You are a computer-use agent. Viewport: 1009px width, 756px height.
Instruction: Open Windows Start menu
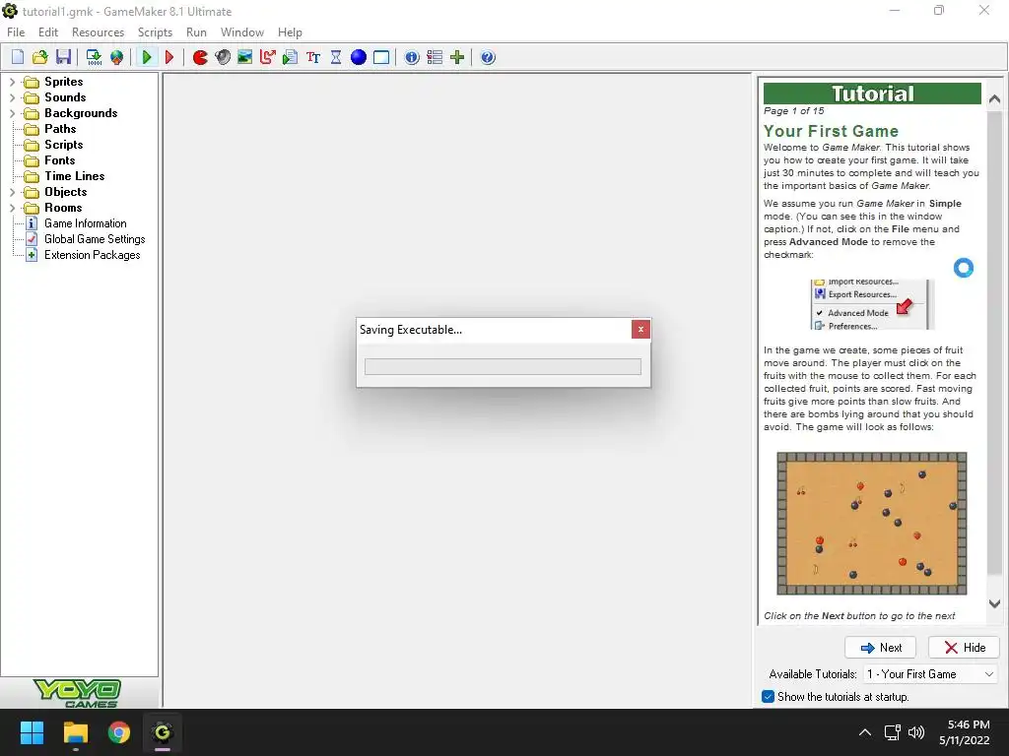pos(32,732)
